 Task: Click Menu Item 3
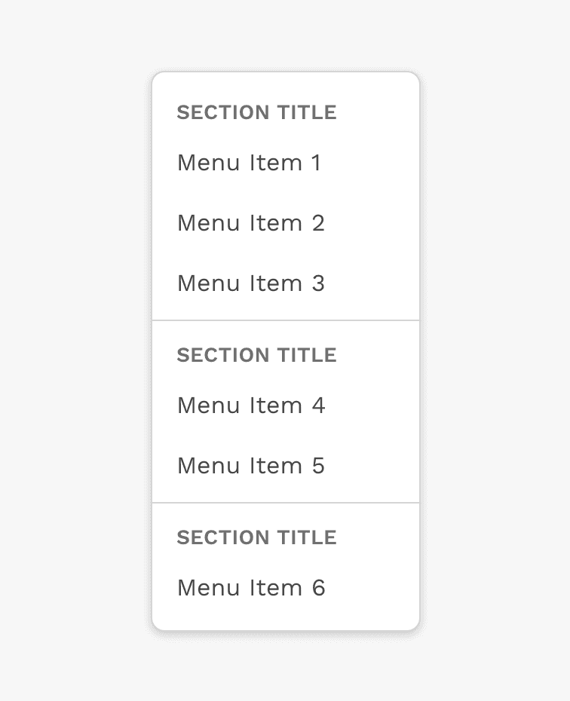click(250, 283)
